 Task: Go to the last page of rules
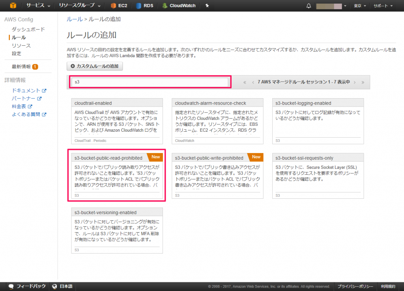(x=363, y=82)
